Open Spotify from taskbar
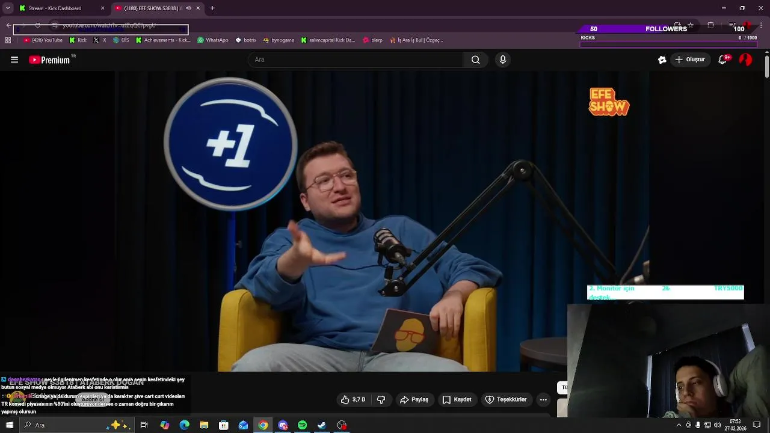This screenshot has width=770, height=433. coord(303,425)
